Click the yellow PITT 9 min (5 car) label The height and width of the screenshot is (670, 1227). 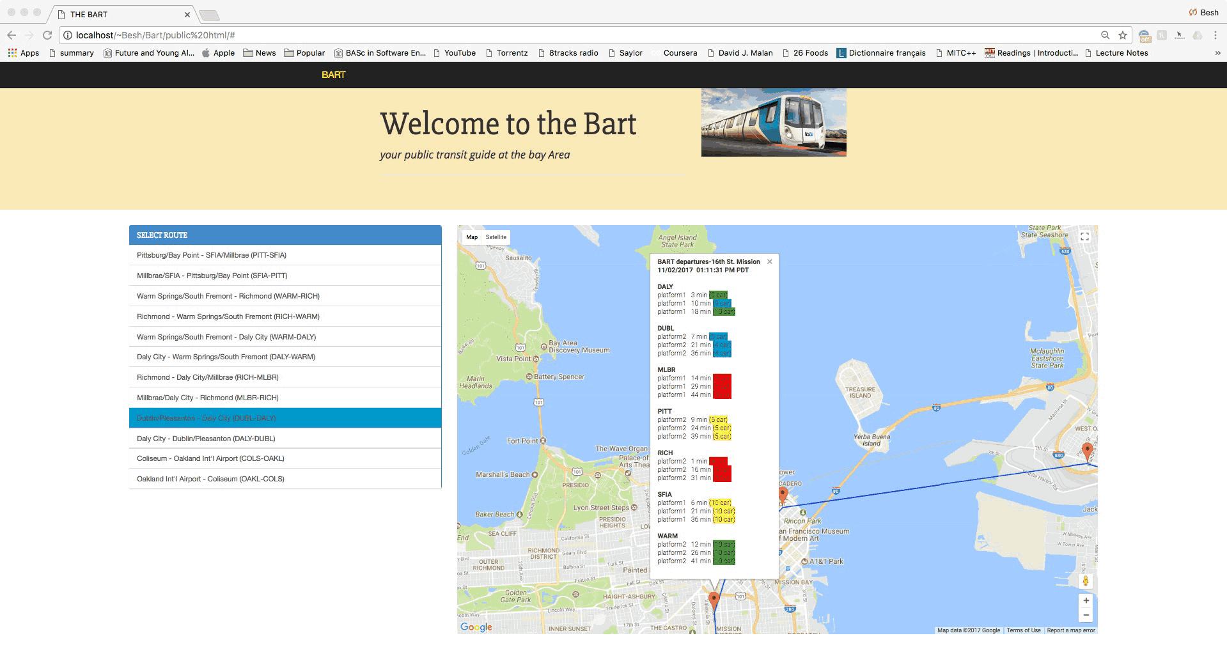718,420
